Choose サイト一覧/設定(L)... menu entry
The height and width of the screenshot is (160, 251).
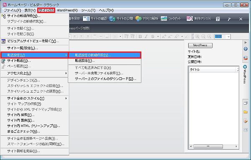[x=35, y=48]
